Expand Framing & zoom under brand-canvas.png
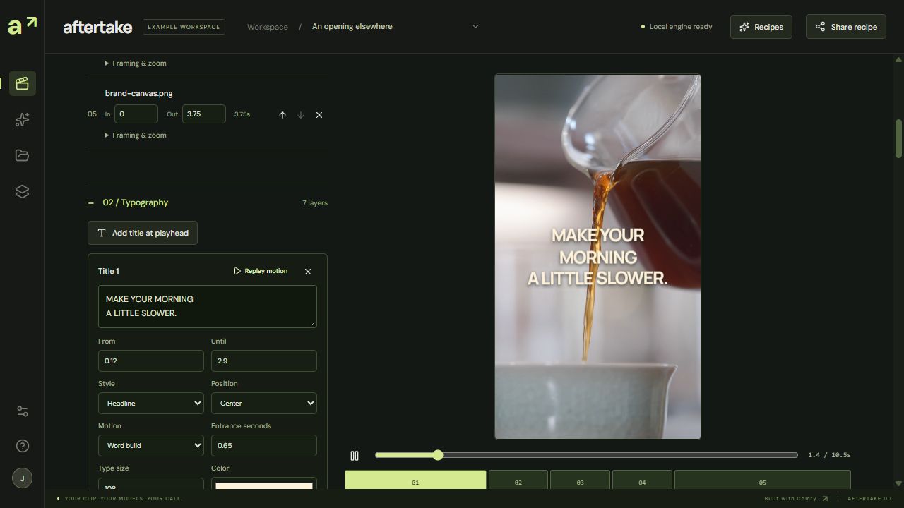 [x=136, y=135]
